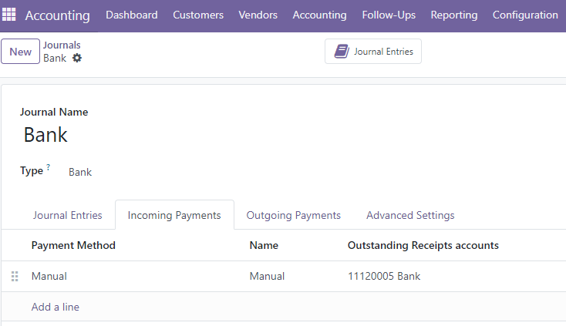Click Add a line in payment methods
Screen dimensions: 566x326
56,307
